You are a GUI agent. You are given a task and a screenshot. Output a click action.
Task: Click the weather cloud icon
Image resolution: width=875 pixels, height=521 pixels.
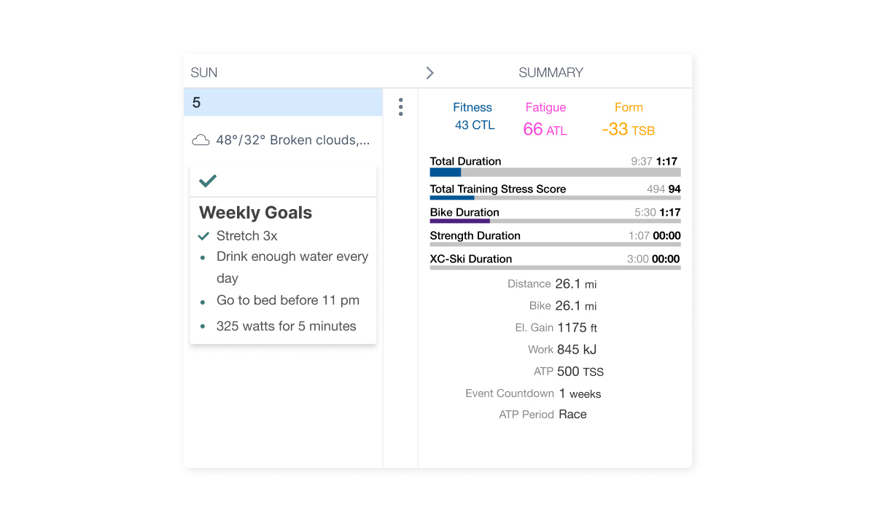point(201,139)
